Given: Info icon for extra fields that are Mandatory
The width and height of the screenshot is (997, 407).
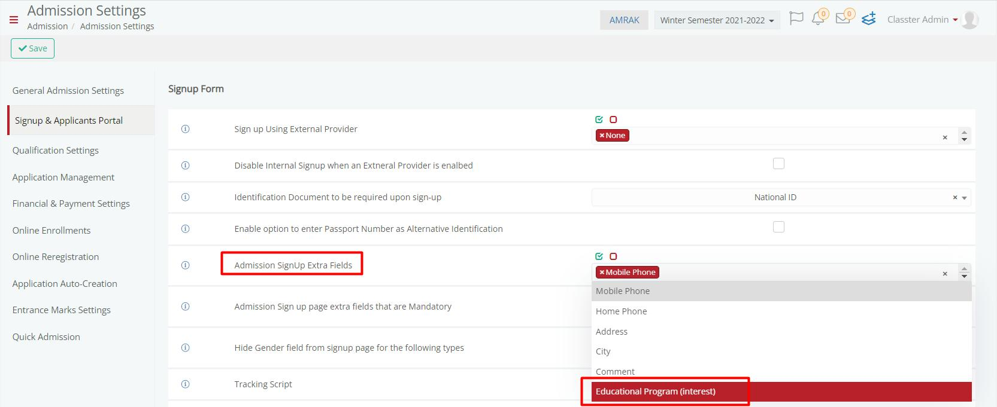Looking at the screenshot, I should (x=186, y=307).
